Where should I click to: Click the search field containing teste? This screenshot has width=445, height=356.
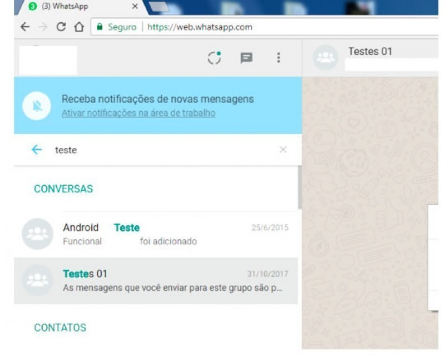(x=165, y=150)
